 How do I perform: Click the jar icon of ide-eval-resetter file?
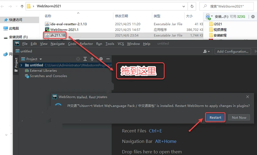47,24
